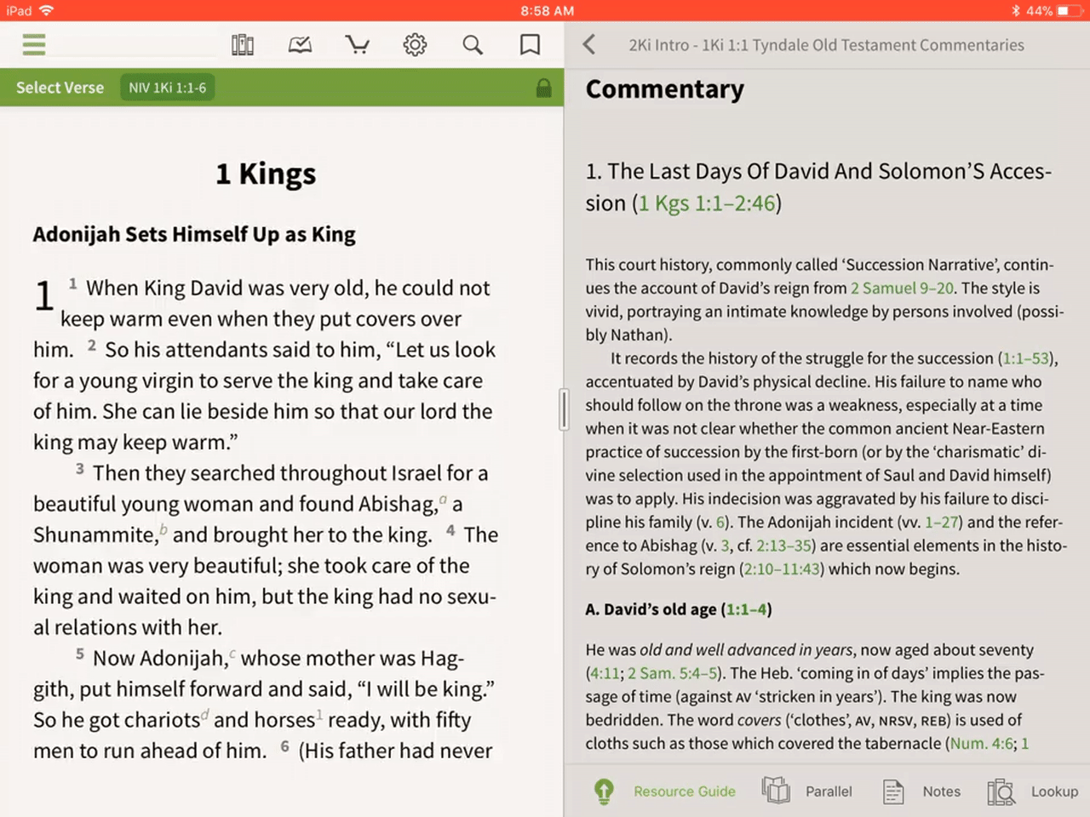Switch to the Notes tab
The image size is (1090, 817).
point(921,791)
